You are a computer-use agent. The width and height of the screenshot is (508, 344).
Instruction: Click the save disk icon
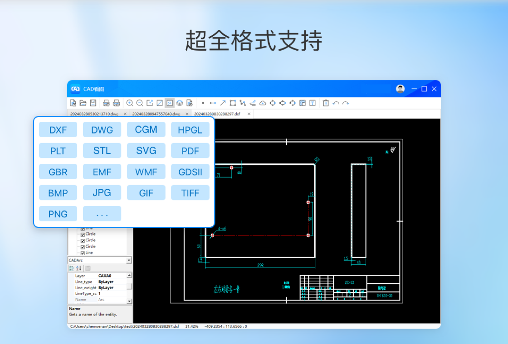93,103
